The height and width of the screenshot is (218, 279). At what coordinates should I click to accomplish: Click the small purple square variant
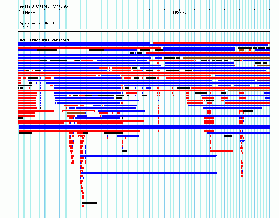coord(209,60)
